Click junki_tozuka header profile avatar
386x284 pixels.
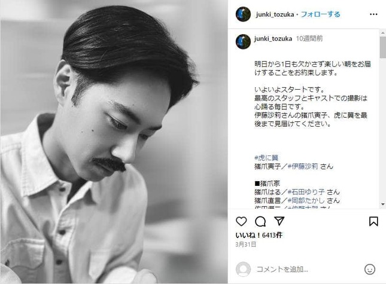(x=243, y=14)
